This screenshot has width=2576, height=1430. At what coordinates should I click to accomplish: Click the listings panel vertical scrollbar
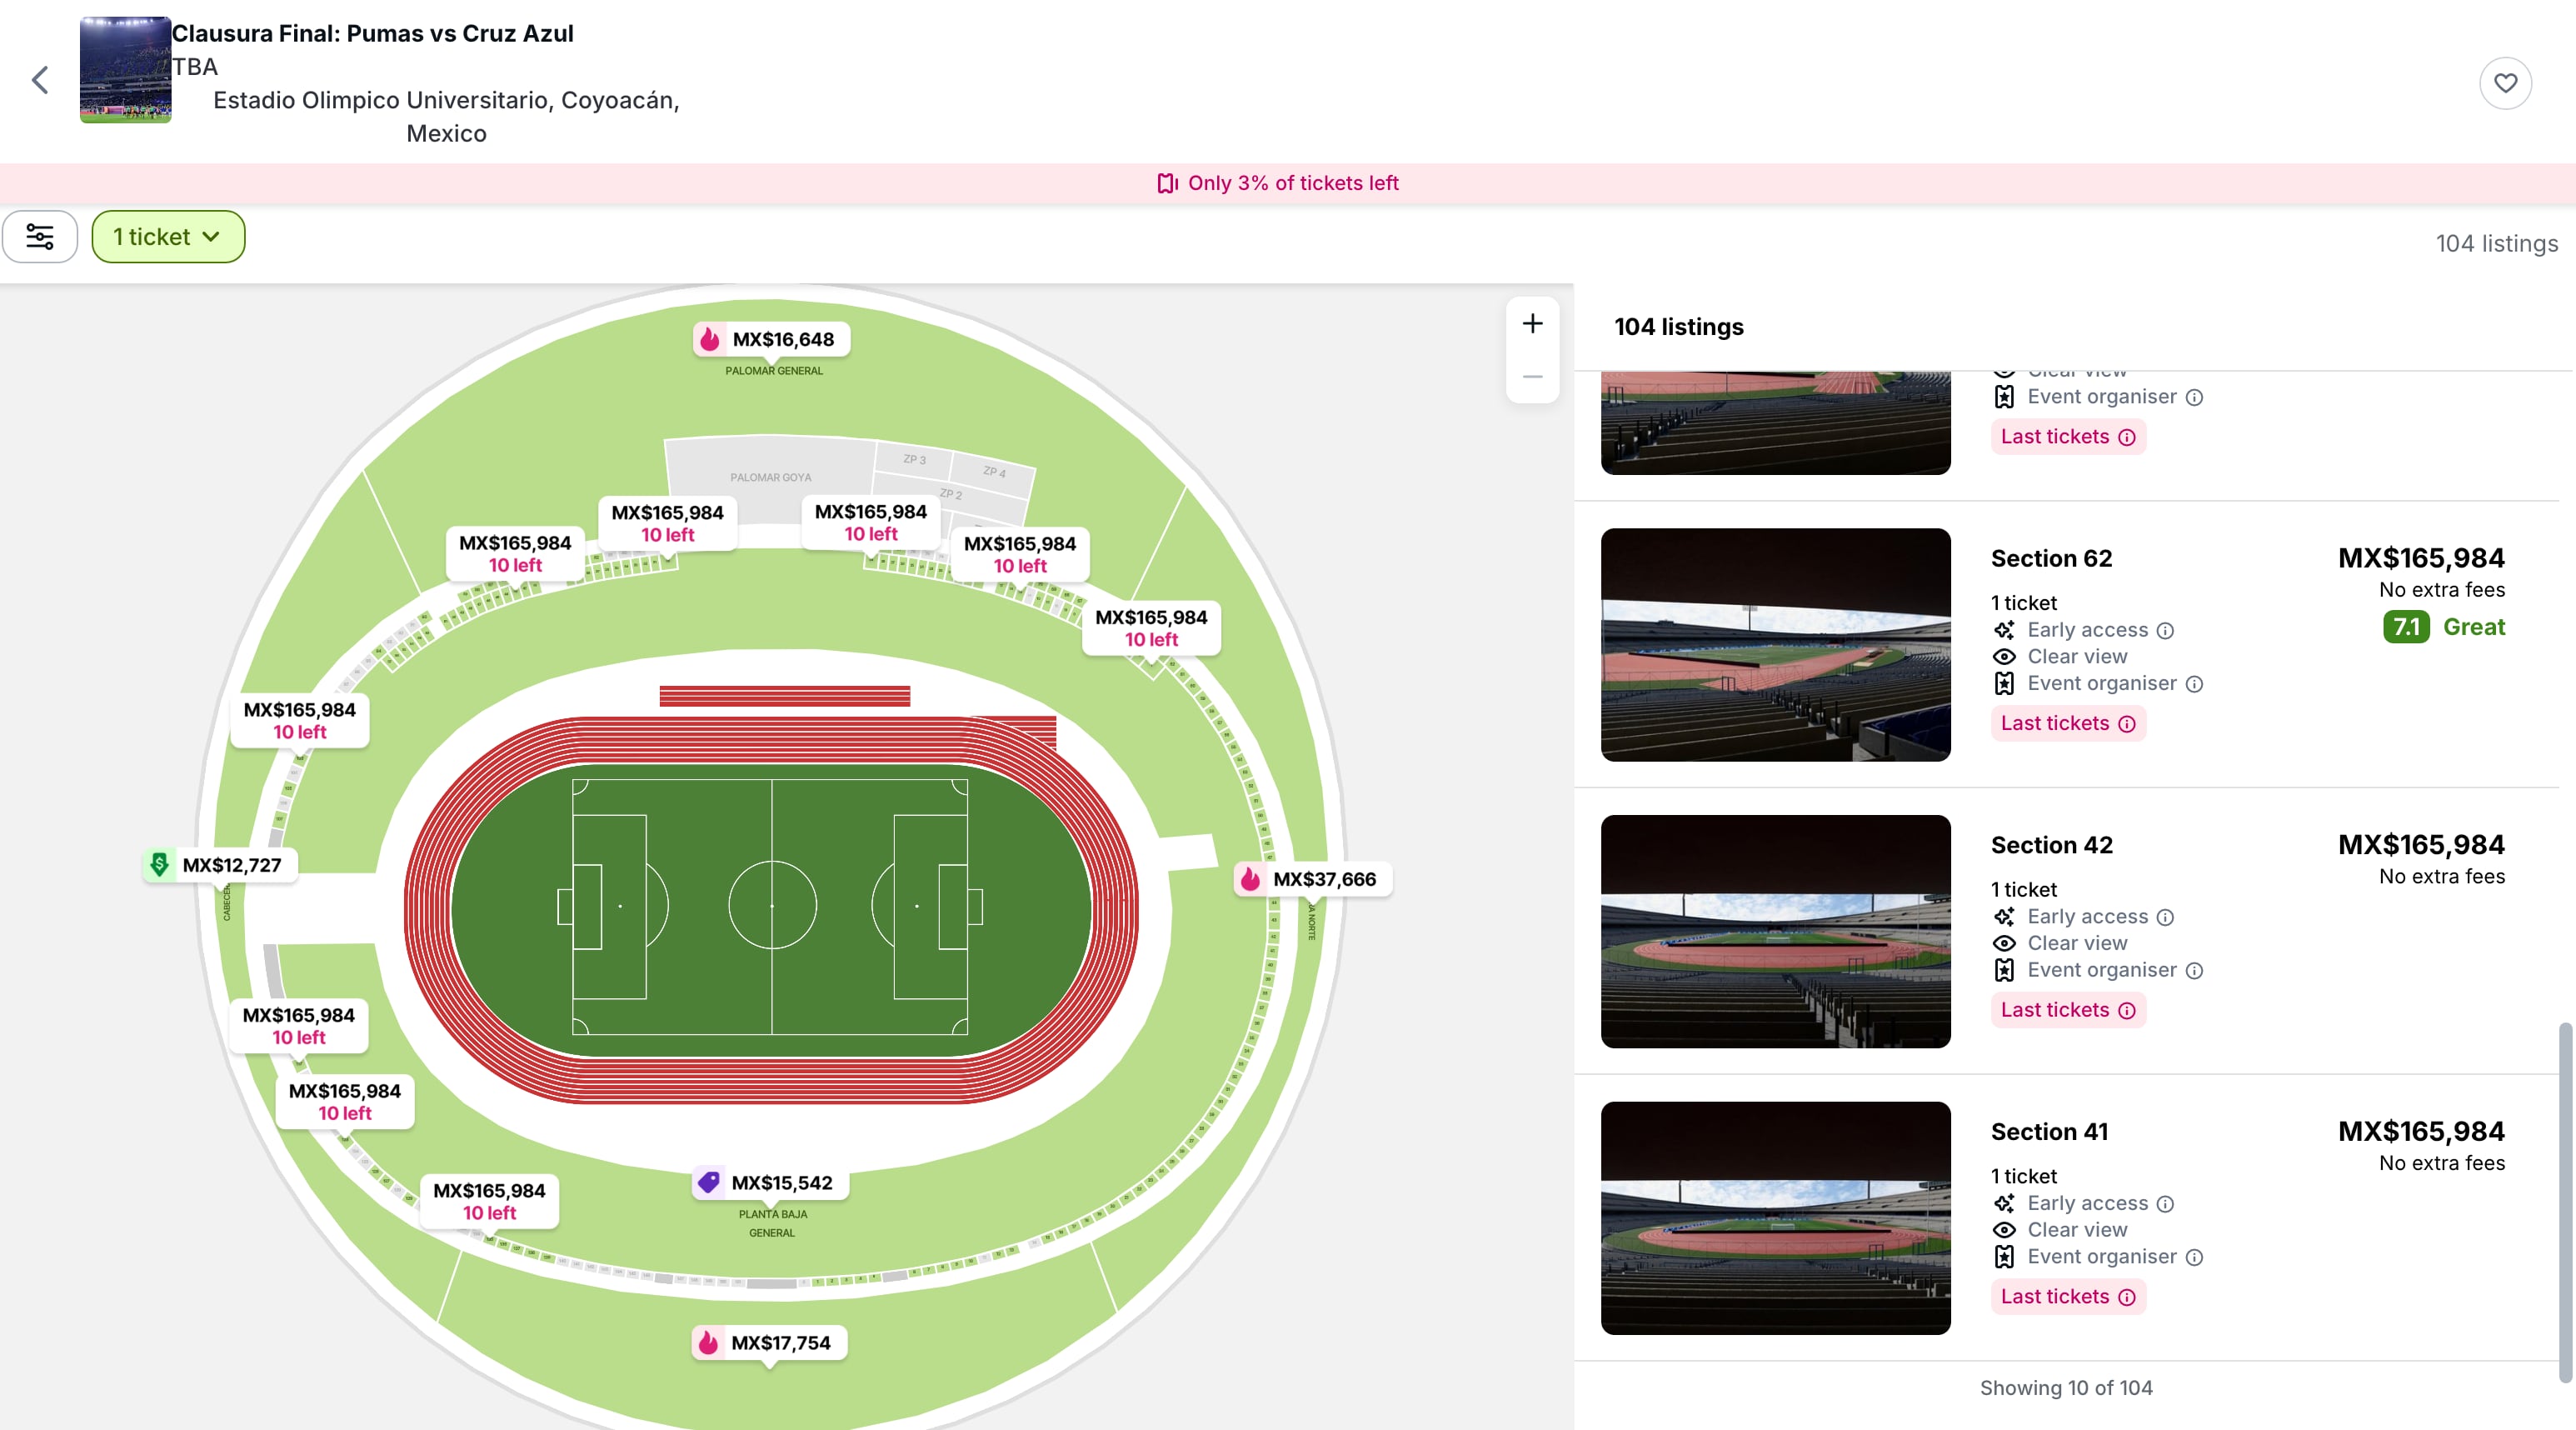(x=2565, y=1202)
